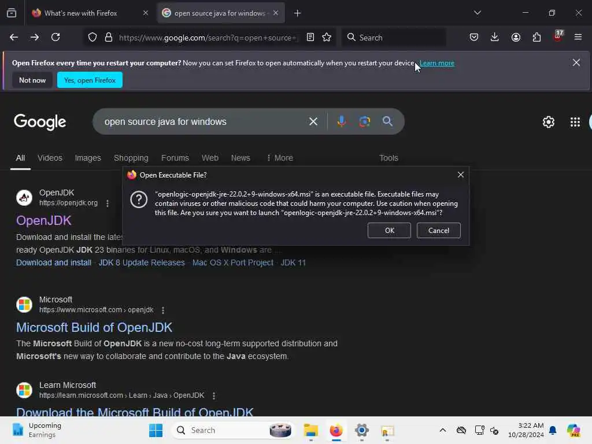Open Microsoft Build of OpenJDK link
The image size is (592, 444).
pyautogui.click(x=94, y=327)
